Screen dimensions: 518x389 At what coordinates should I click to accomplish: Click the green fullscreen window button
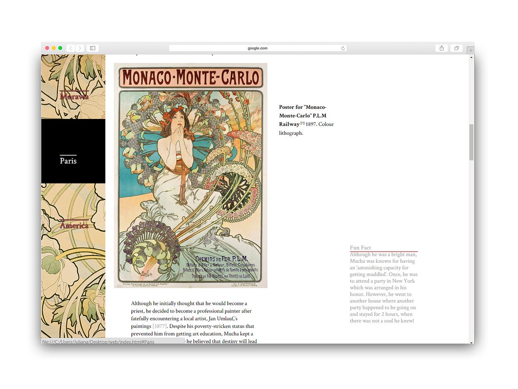click(60, 48)
